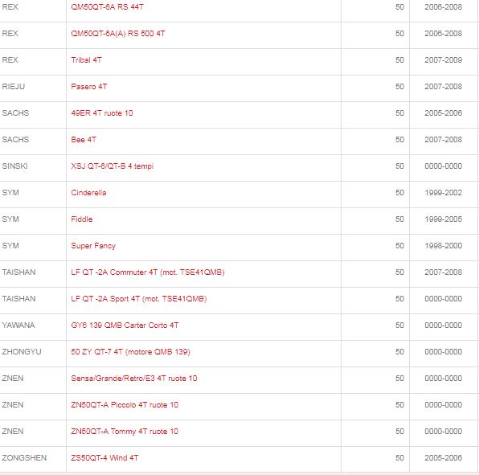Click the Sensa/Grande/Retro/E3 4T ruote 10 link
The height and width of the screenshot is (475, 479).
pyautogui.click(x=134, y=379)
